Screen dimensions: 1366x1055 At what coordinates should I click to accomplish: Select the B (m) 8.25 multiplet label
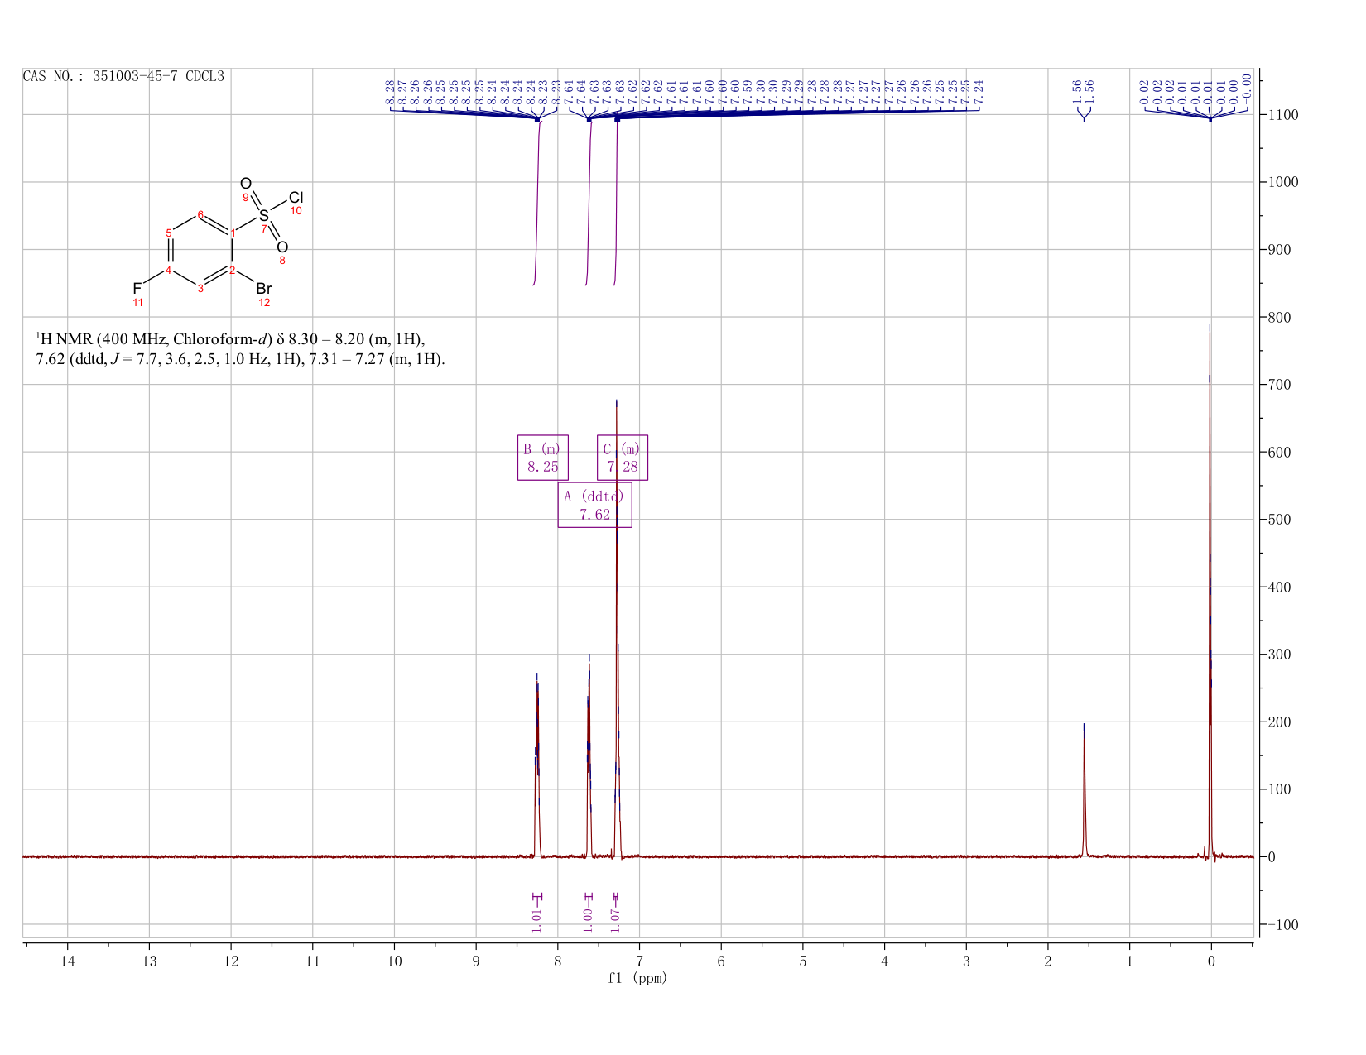pyautogui.click(x=542, y=458)
